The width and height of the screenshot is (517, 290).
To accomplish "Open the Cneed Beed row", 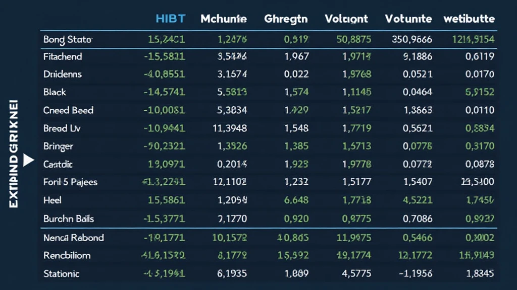I will tap(68, 110).
